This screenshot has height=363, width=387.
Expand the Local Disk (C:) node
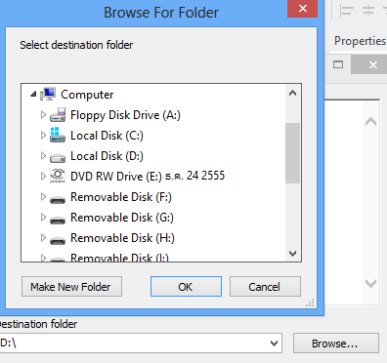[43, 135]
